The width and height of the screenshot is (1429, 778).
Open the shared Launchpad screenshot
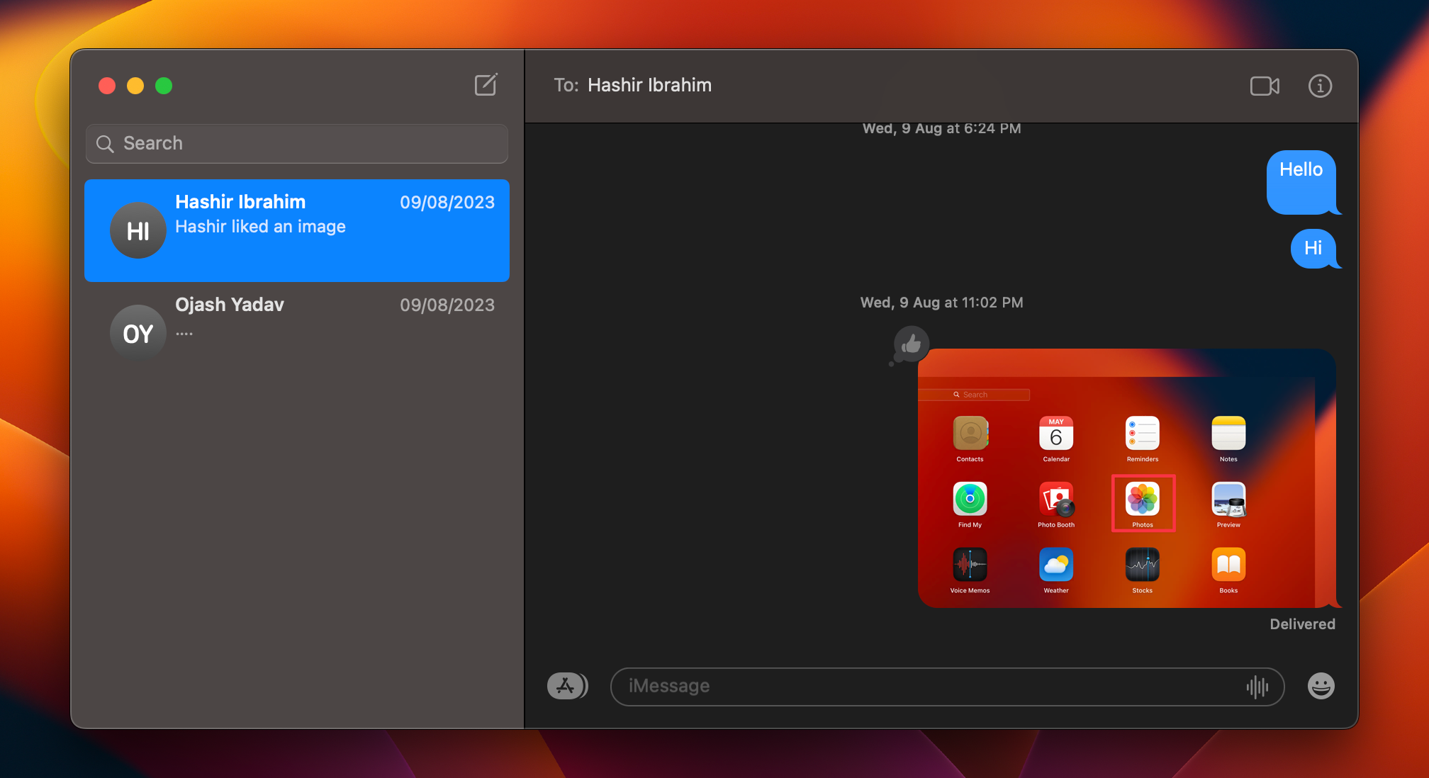(x=1127, y=478)
